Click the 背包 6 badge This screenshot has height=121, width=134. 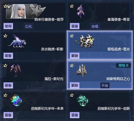123,65
